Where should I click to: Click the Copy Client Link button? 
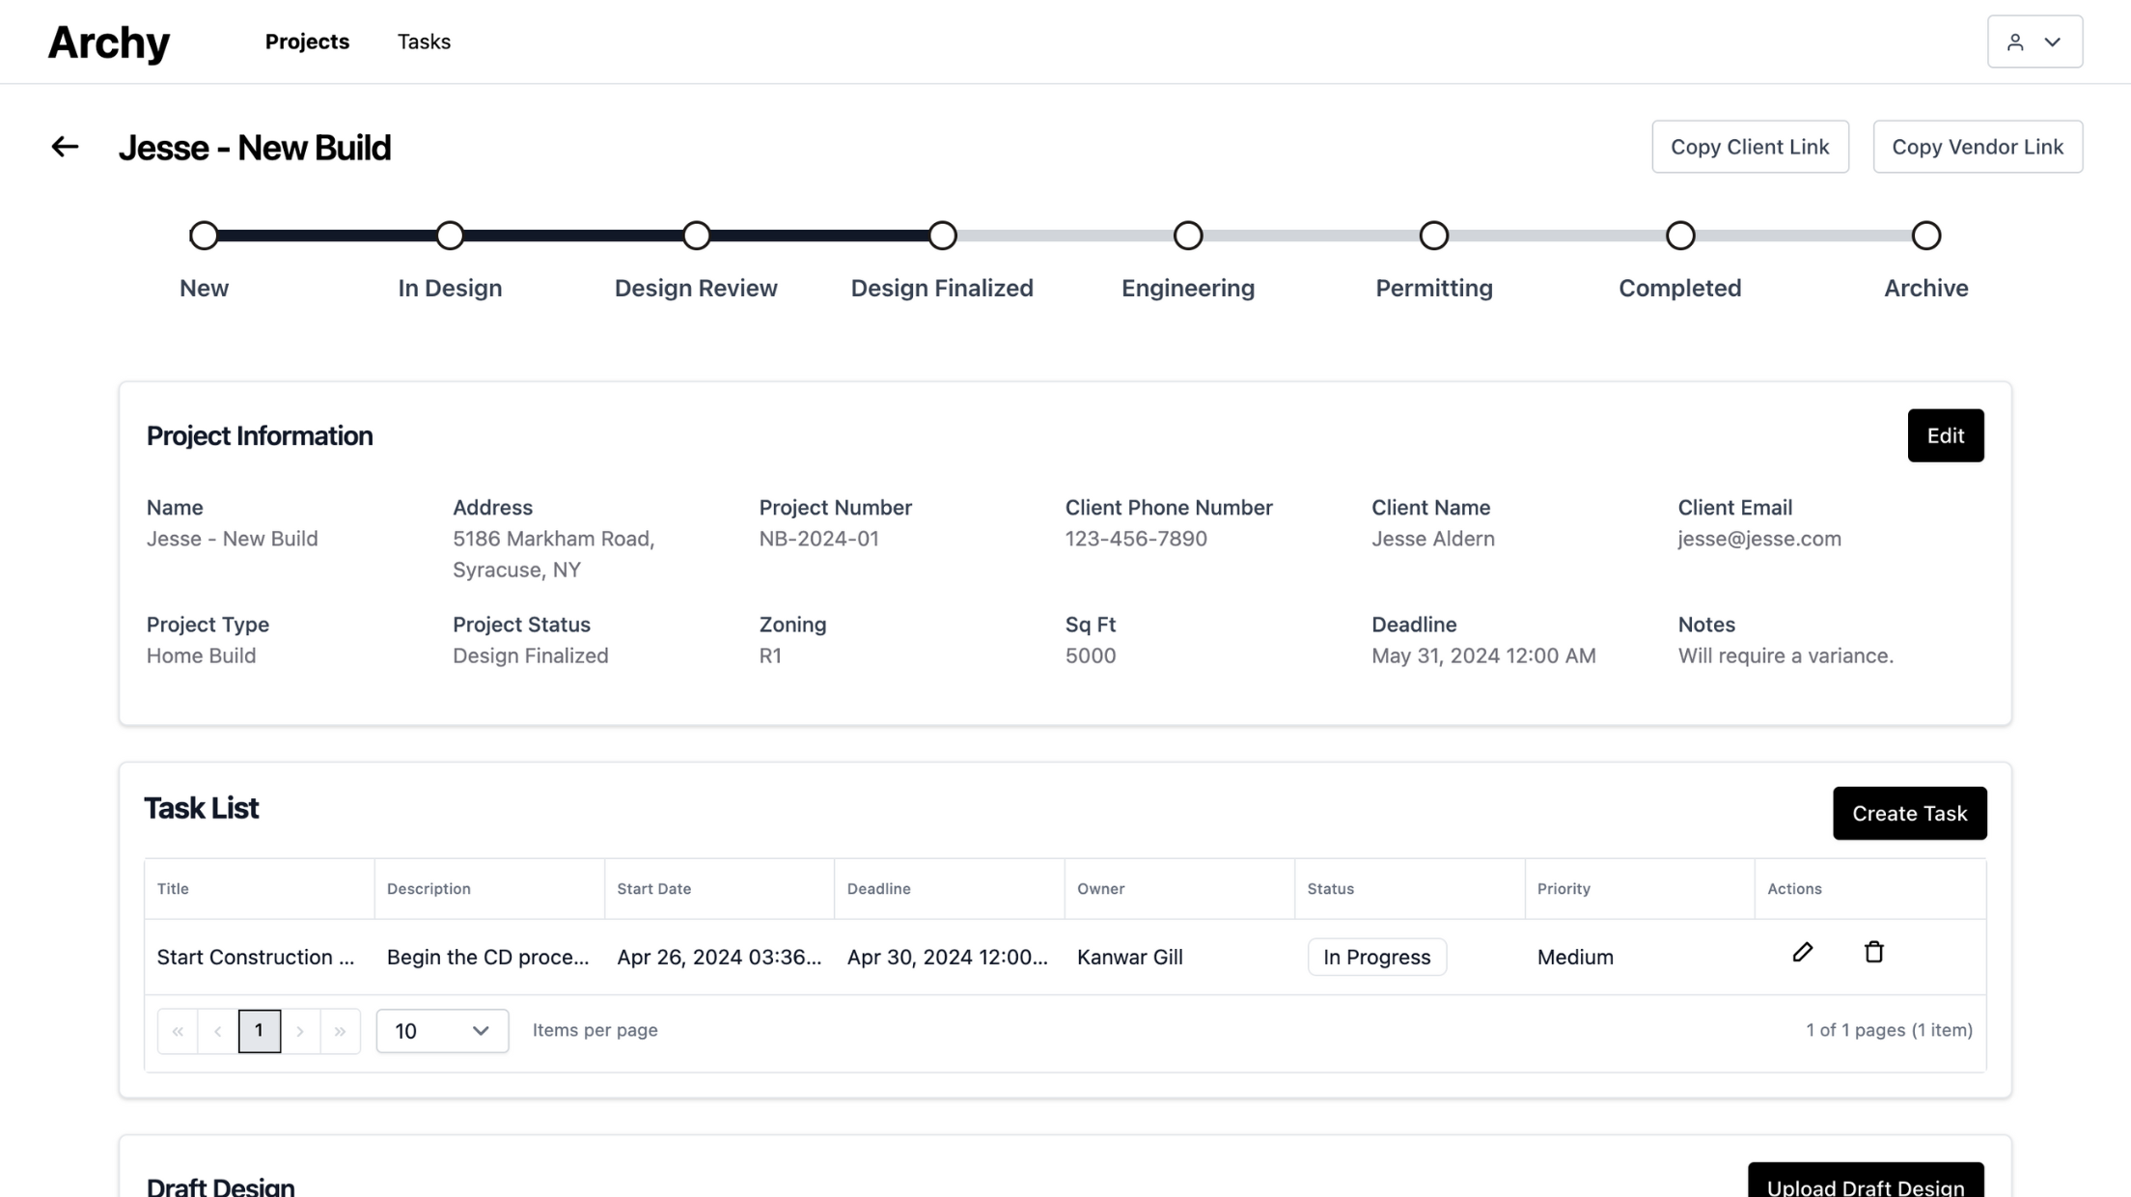click(1750, 147)
